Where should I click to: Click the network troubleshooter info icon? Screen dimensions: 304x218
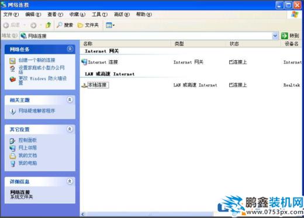(x=13, y=112)
